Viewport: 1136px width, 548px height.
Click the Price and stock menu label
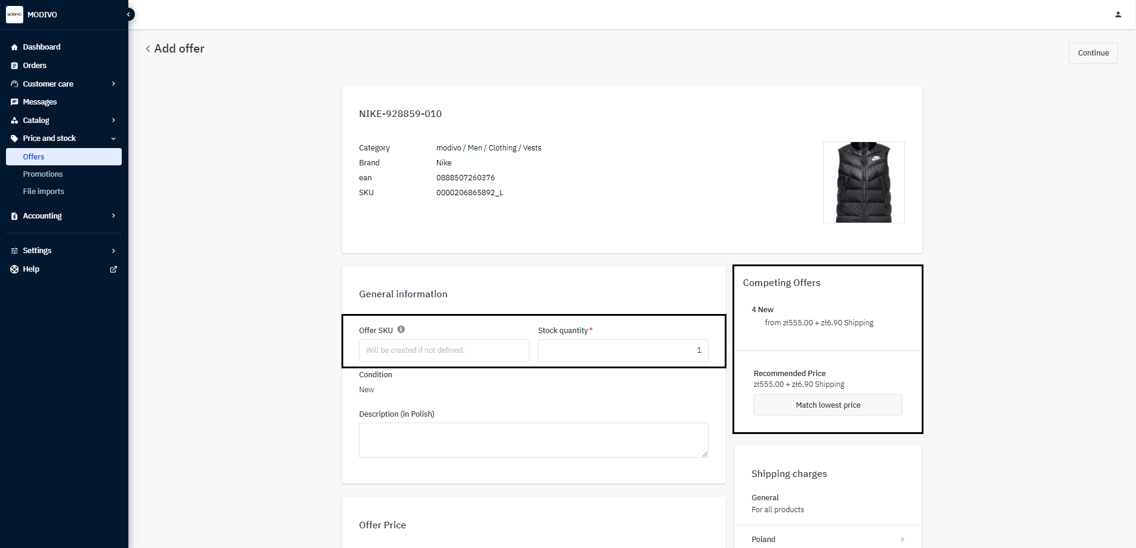coord(50,138)
